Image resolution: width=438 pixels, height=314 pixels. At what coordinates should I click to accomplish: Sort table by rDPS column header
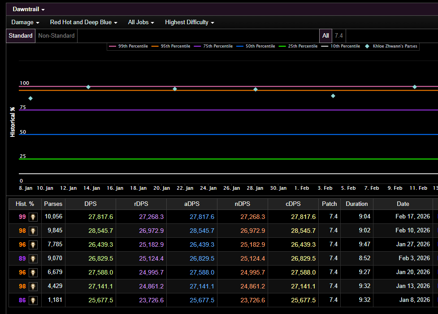click(x=141, y=204)
